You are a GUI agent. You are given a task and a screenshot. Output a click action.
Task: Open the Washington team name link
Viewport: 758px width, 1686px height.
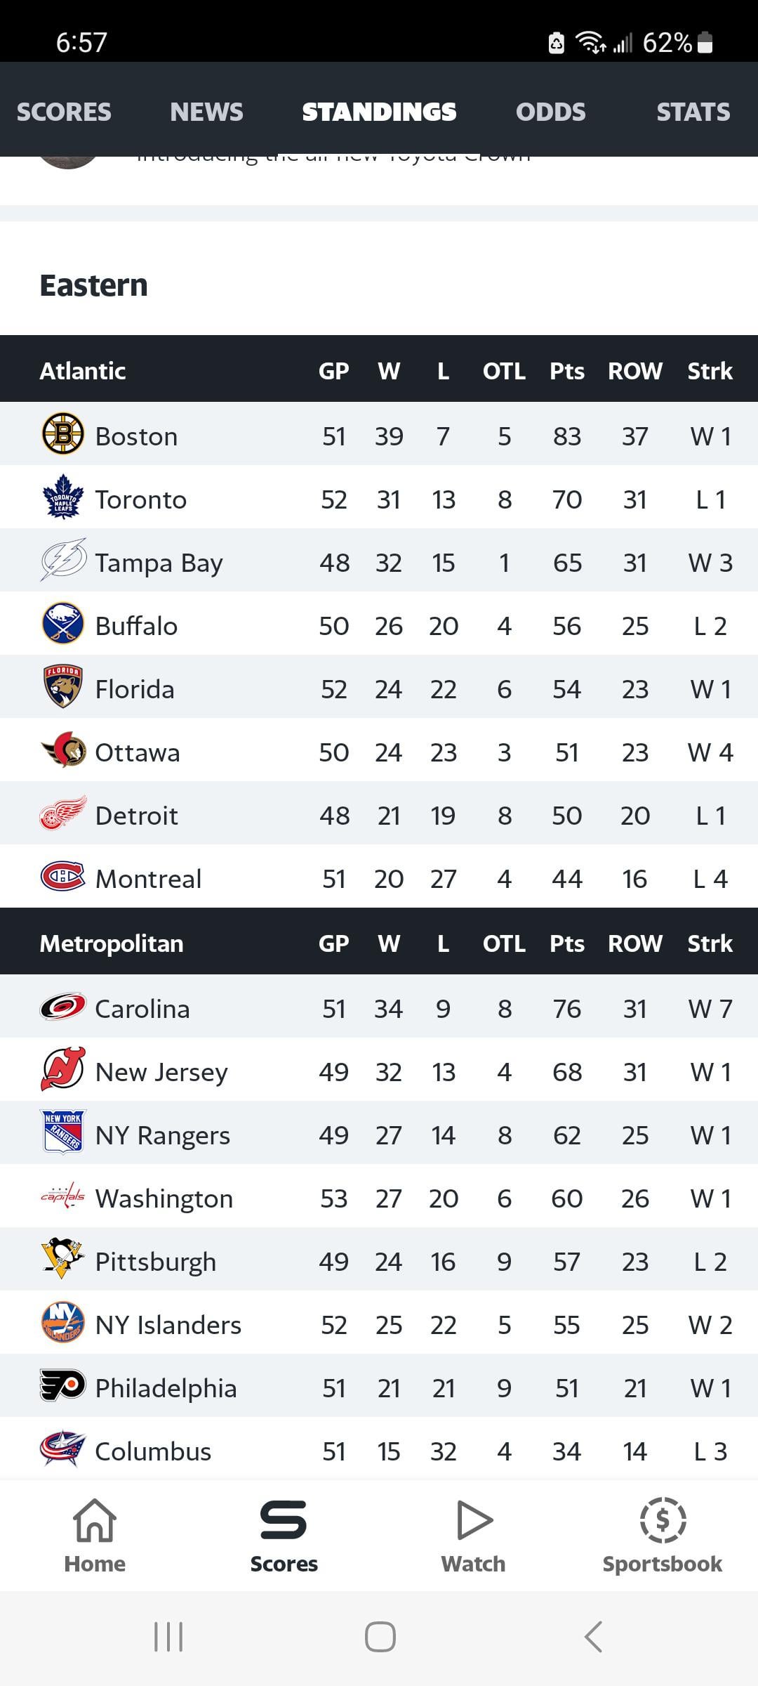click(x=164, y=1198)
